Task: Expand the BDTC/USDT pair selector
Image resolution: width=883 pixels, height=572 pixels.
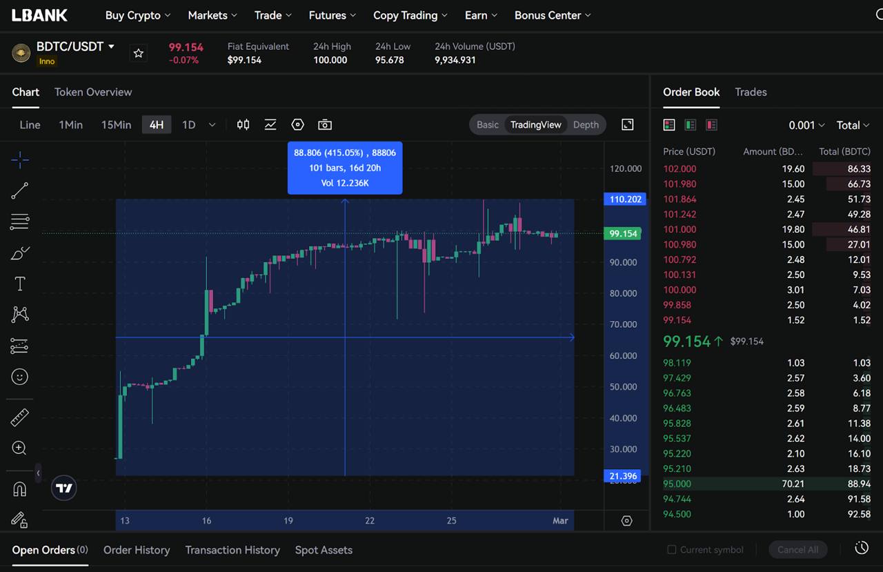Action: (x=111, y=47)
